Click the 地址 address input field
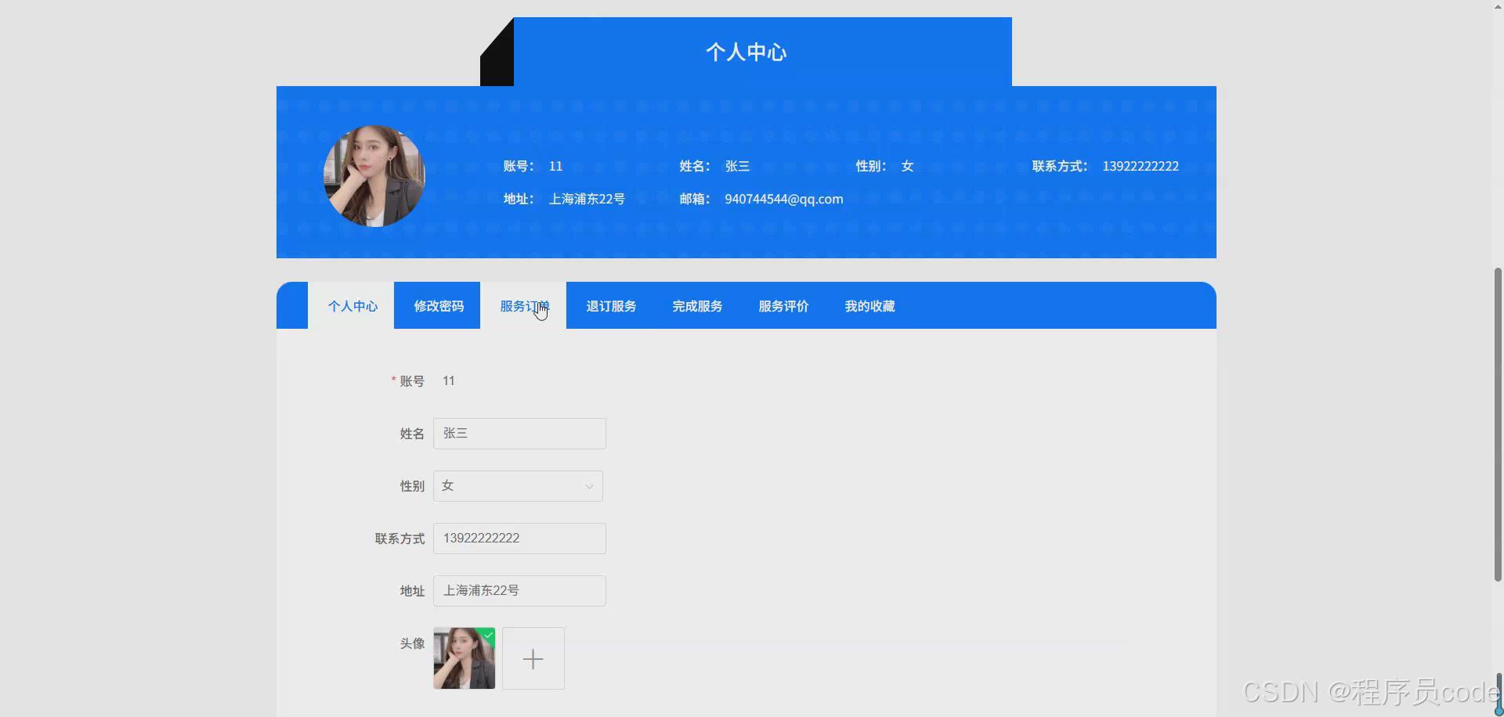 pos(519,590)
